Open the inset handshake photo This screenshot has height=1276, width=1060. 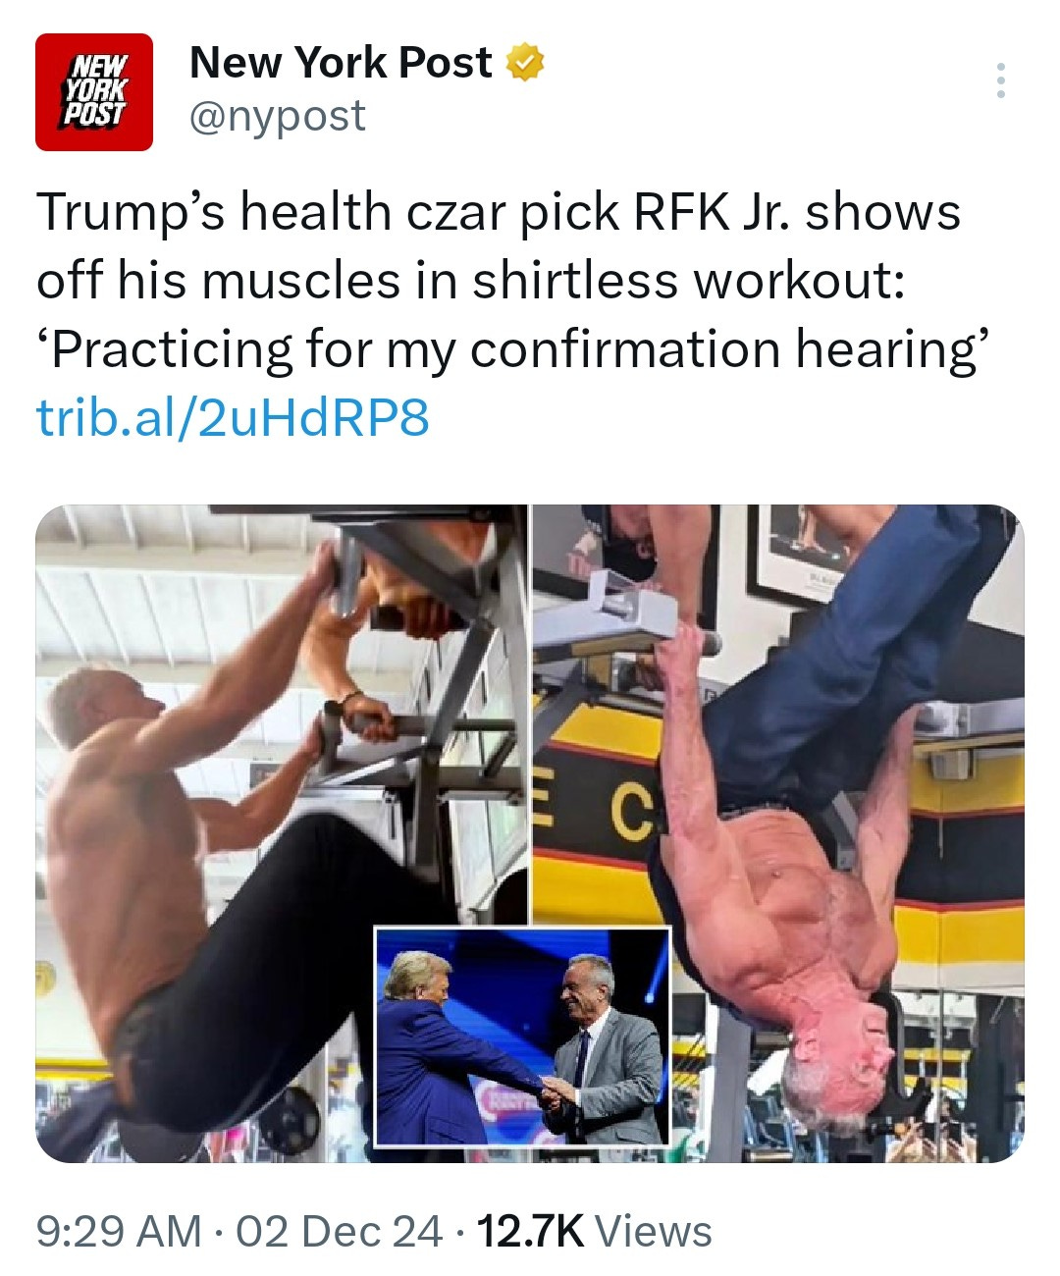[523, 1036]
